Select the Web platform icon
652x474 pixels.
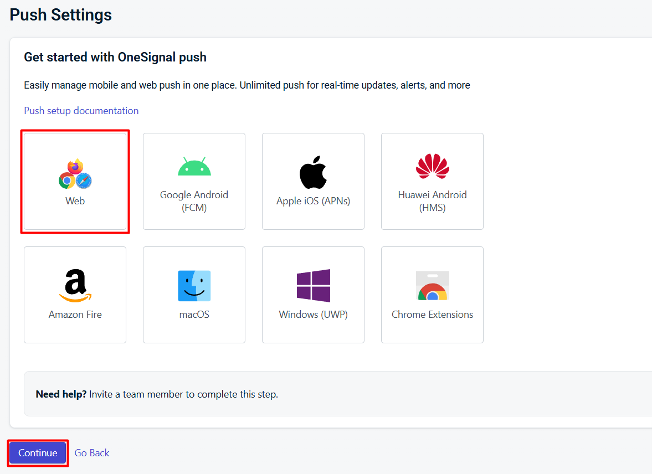pyautogui.click(x=75, y=173)
